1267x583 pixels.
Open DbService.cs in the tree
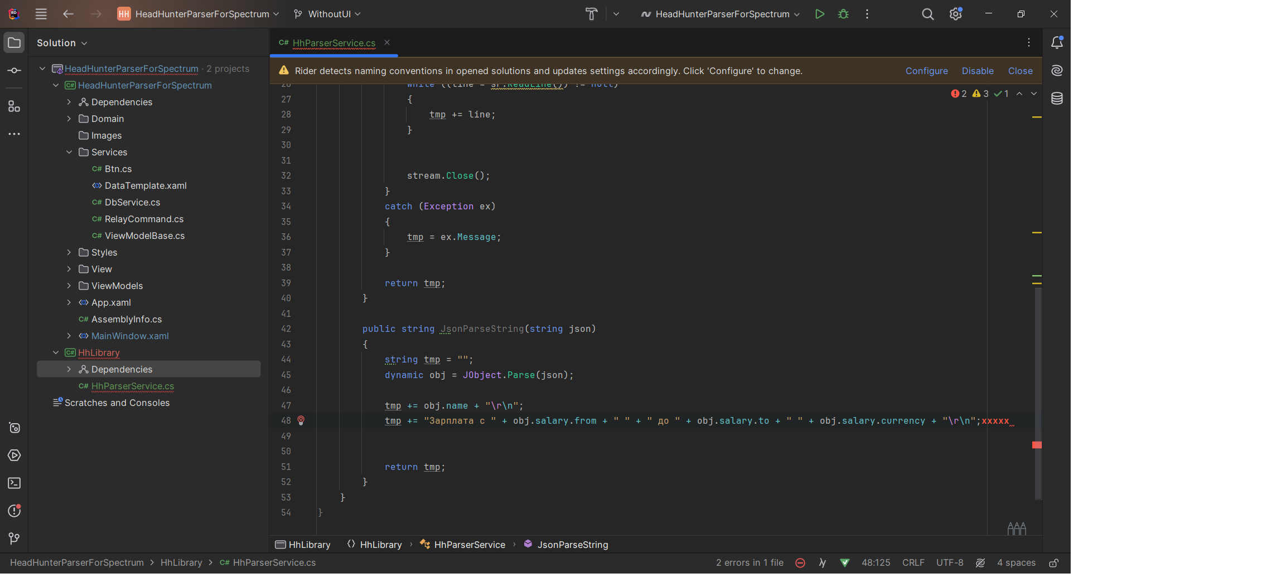(132, 202)
